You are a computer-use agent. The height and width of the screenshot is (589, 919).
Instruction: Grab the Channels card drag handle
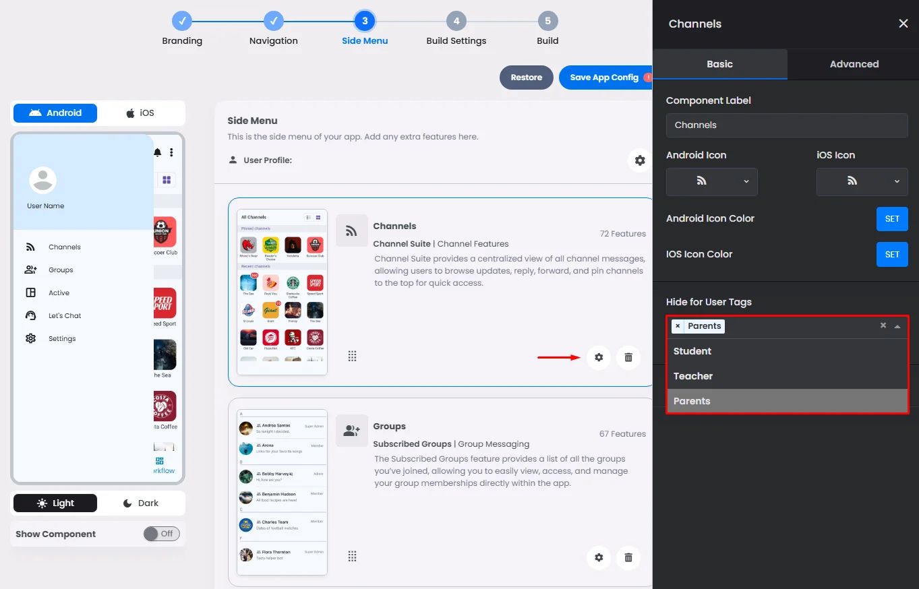coord(352,356)
